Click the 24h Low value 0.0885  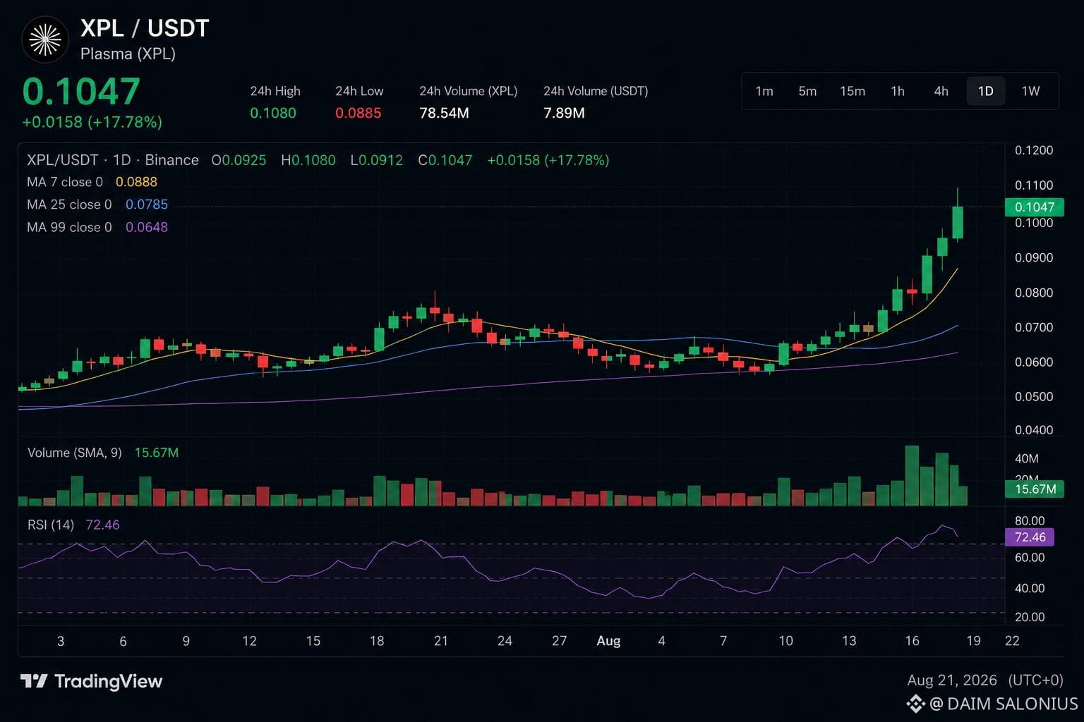(359, 113)
